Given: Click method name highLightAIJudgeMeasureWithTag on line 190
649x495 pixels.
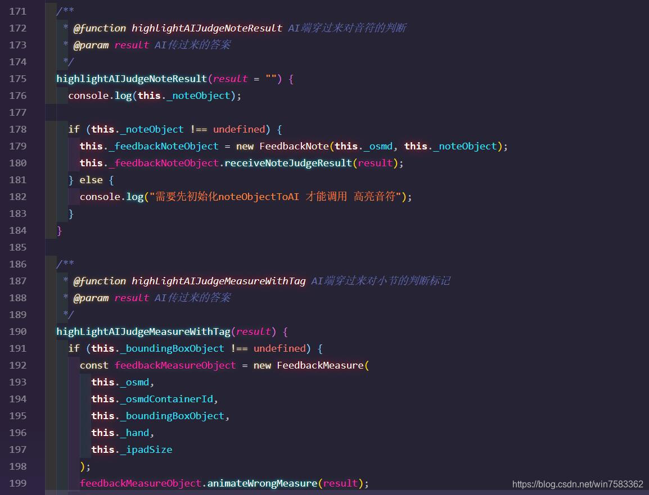Looking at the screenshot, I should (143, 331).
